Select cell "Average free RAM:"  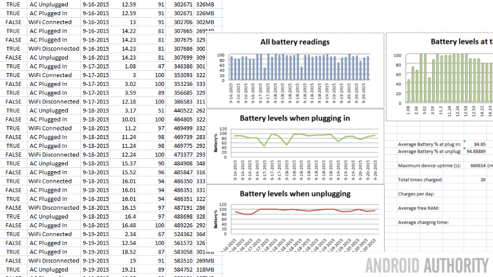point(419,208)
